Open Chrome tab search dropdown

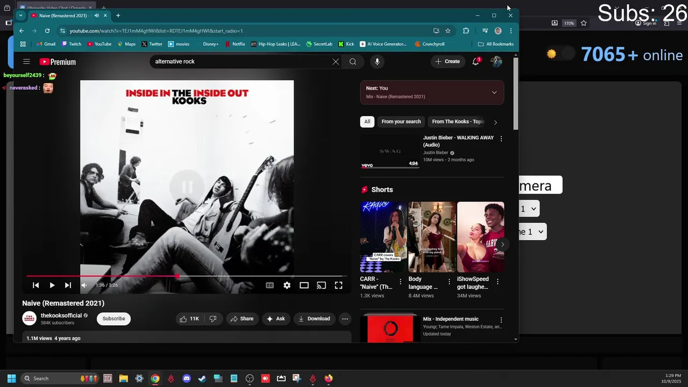coord(20,16)
